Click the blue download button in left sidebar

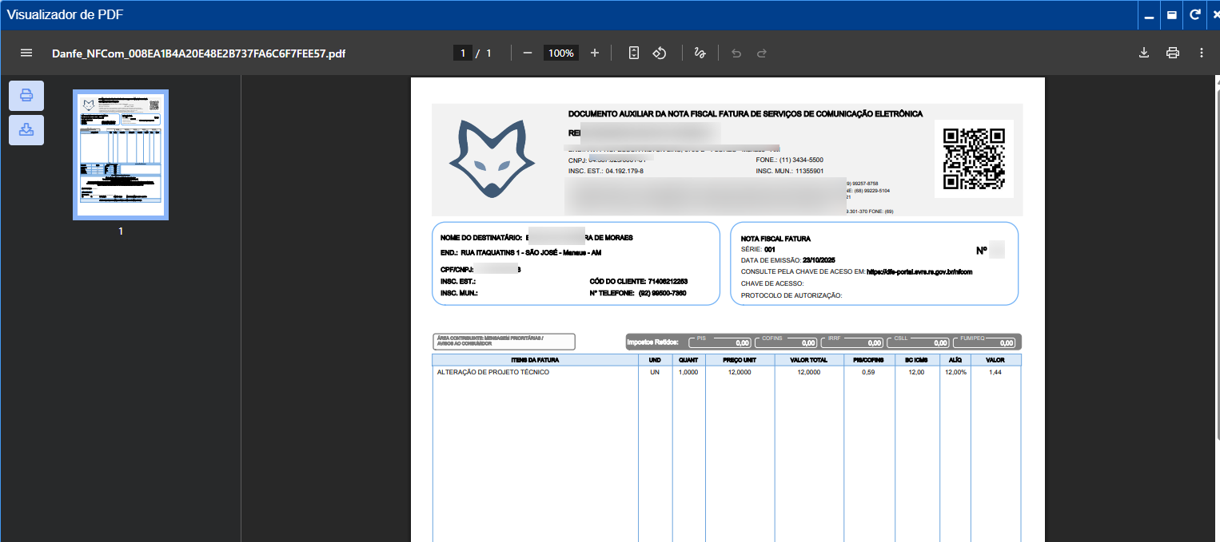click(x=26, y=130)
